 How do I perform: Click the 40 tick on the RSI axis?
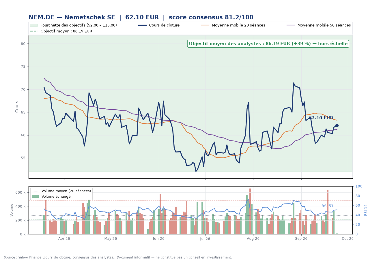tap(357, 215)
